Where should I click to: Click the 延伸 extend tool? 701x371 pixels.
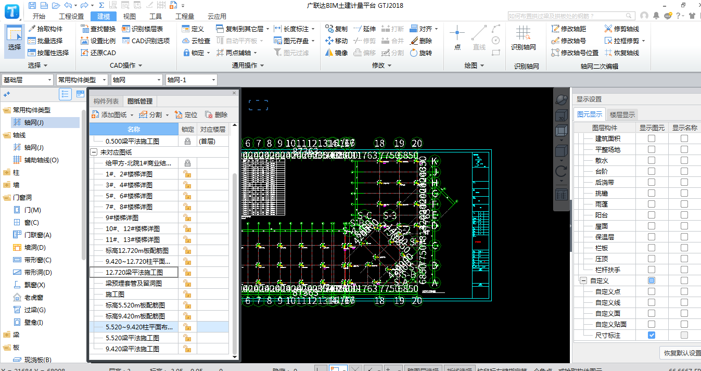pos(364,29)
